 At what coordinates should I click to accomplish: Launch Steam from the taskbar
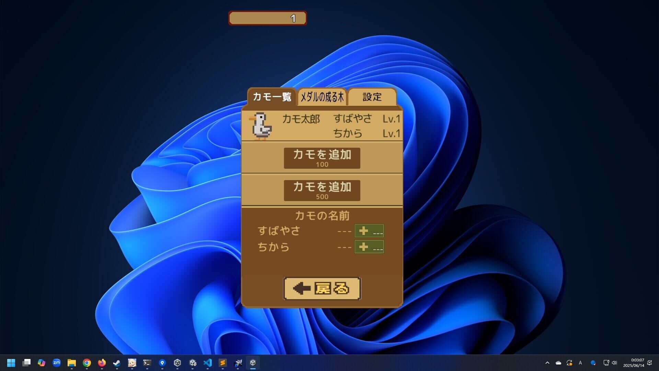coord(117,363)
